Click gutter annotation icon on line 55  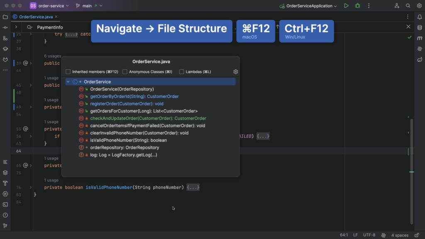tap(25, 129)
